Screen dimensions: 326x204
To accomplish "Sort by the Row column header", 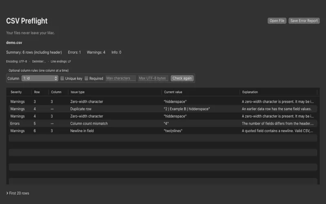I will tap(37, 92).
